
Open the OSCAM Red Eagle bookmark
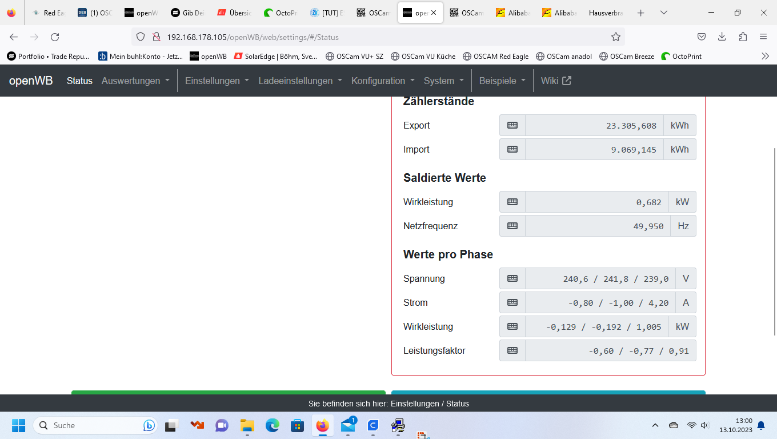(x=496, y=56)
